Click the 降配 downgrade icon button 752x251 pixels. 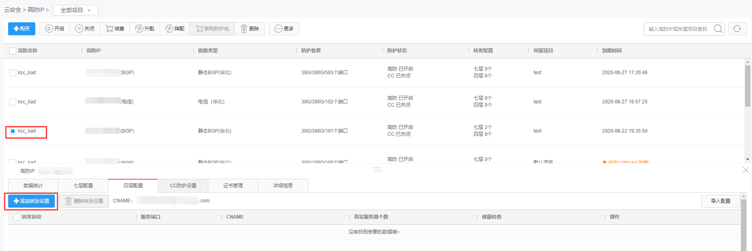click(175, 29)
